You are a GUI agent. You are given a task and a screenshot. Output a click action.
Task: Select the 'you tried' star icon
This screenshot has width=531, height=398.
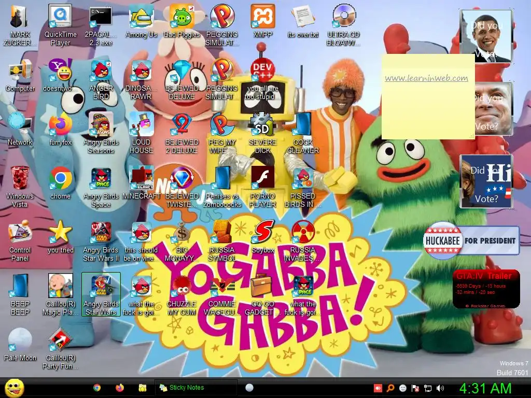(60, 236)
